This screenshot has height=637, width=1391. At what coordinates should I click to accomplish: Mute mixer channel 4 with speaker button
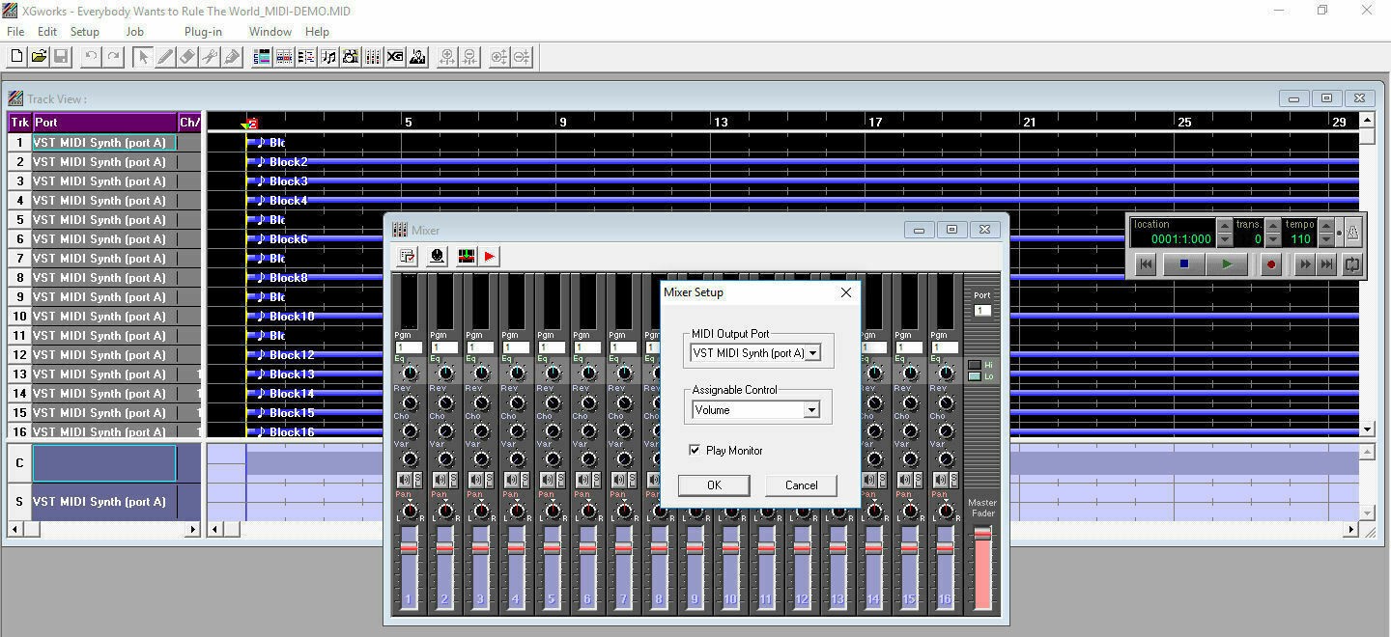511,480
